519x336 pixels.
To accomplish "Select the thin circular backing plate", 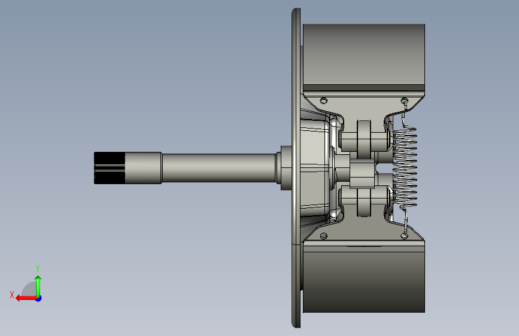I will point(296,168).
